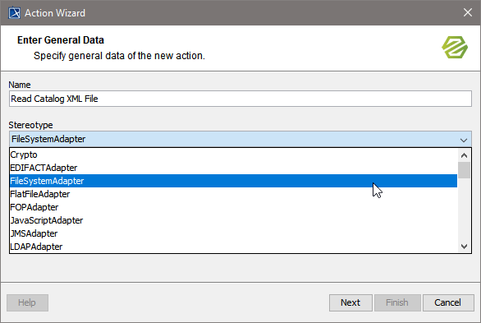481x323 pixels.
Task: Close the Action Wizard dialog
Action: pos(468,12)
